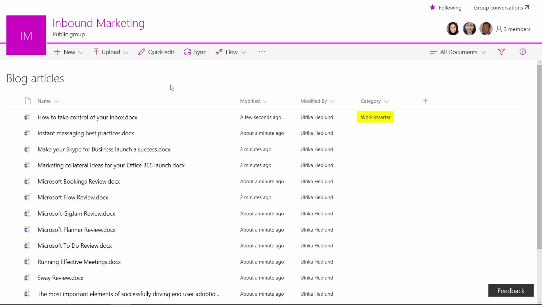Open Marketing collateral ideas for your Office 365 launch.docx
This screenshot has height=305, width=542.
click(x=111, y=165)
